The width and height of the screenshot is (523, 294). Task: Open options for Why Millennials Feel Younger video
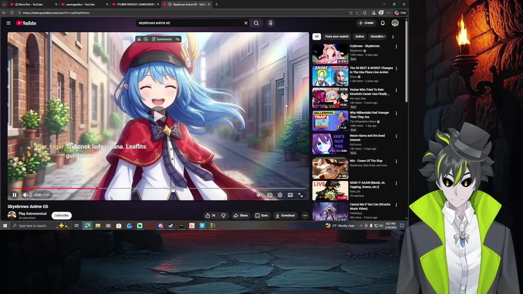396,113
